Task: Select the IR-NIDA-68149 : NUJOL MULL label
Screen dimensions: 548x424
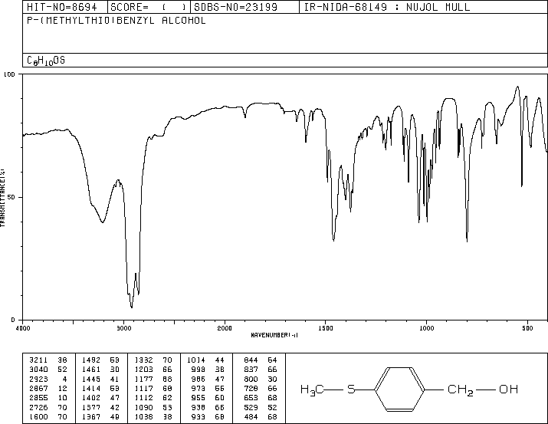Action: click(387, 7)
